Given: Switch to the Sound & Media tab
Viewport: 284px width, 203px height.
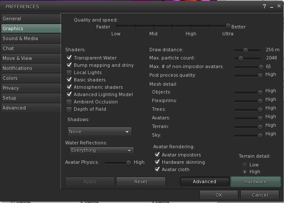Looking at the screenshot, I should [x=31, y=38].
